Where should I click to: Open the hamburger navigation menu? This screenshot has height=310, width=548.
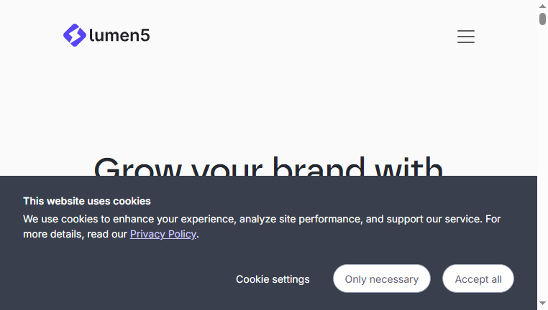pos(466,37)
